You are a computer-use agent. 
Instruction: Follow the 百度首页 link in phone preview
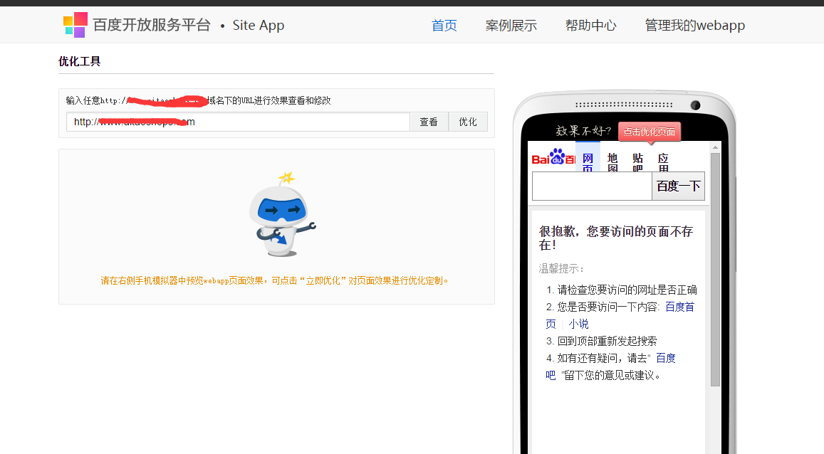tap(680, 307)
